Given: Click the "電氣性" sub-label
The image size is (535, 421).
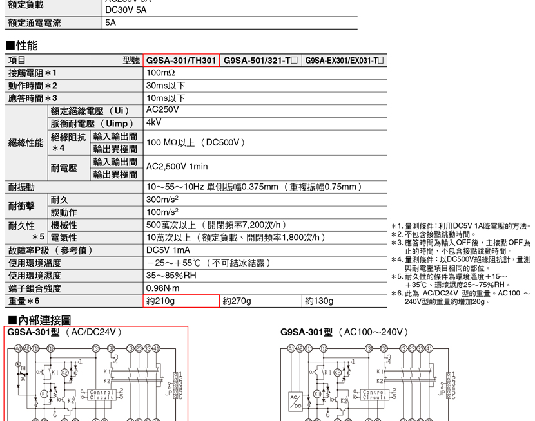Looking at the screenshot, I should 64,238.
